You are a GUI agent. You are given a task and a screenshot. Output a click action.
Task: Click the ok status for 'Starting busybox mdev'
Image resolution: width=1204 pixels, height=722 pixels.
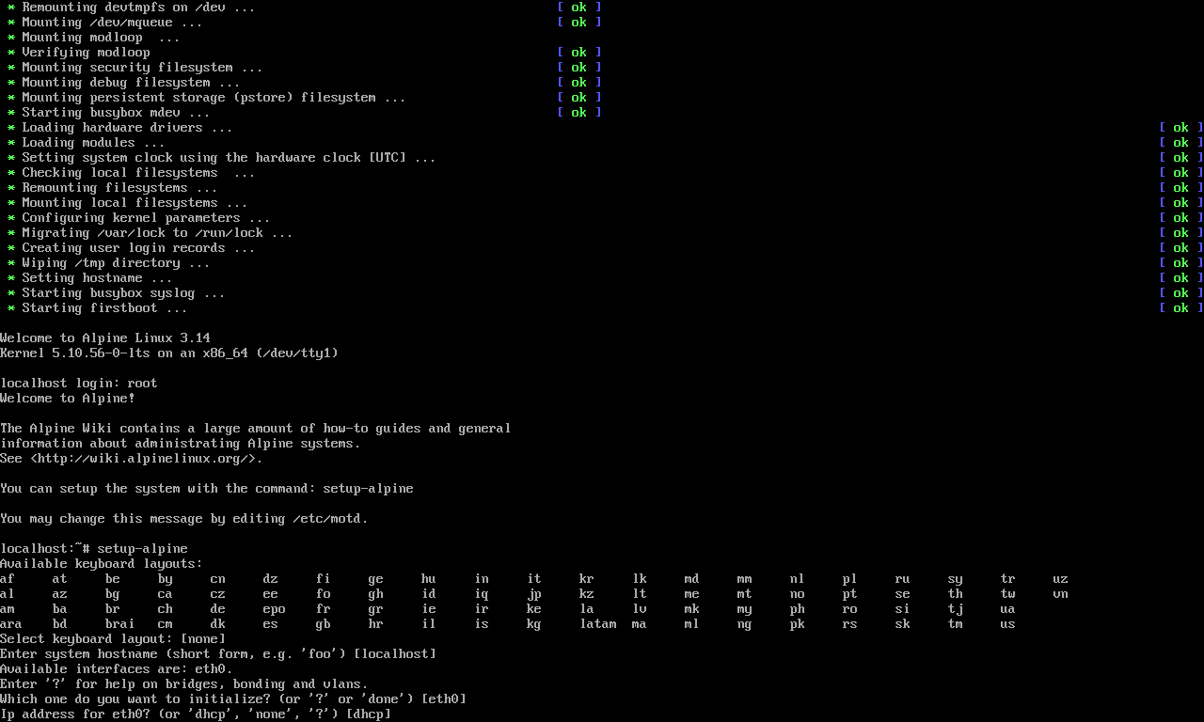click(x=578, y=112)
